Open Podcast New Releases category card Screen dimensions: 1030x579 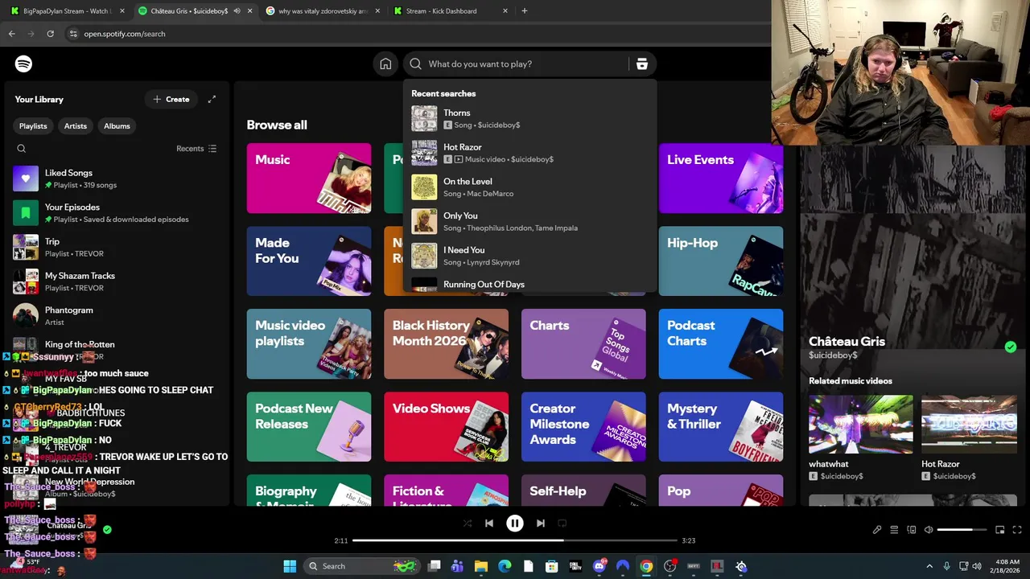(x=309, y=427)
